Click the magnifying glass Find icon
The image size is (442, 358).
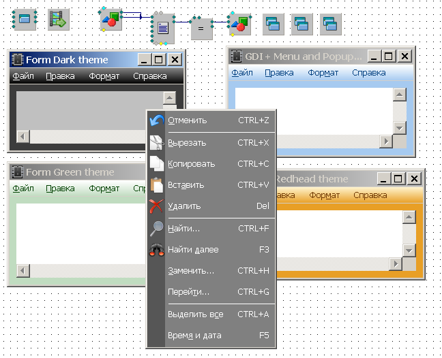tap(156, 229)
